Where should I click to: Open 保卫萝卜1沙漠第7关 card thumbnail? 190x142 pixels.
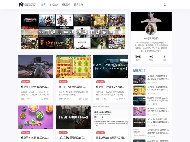36,117
